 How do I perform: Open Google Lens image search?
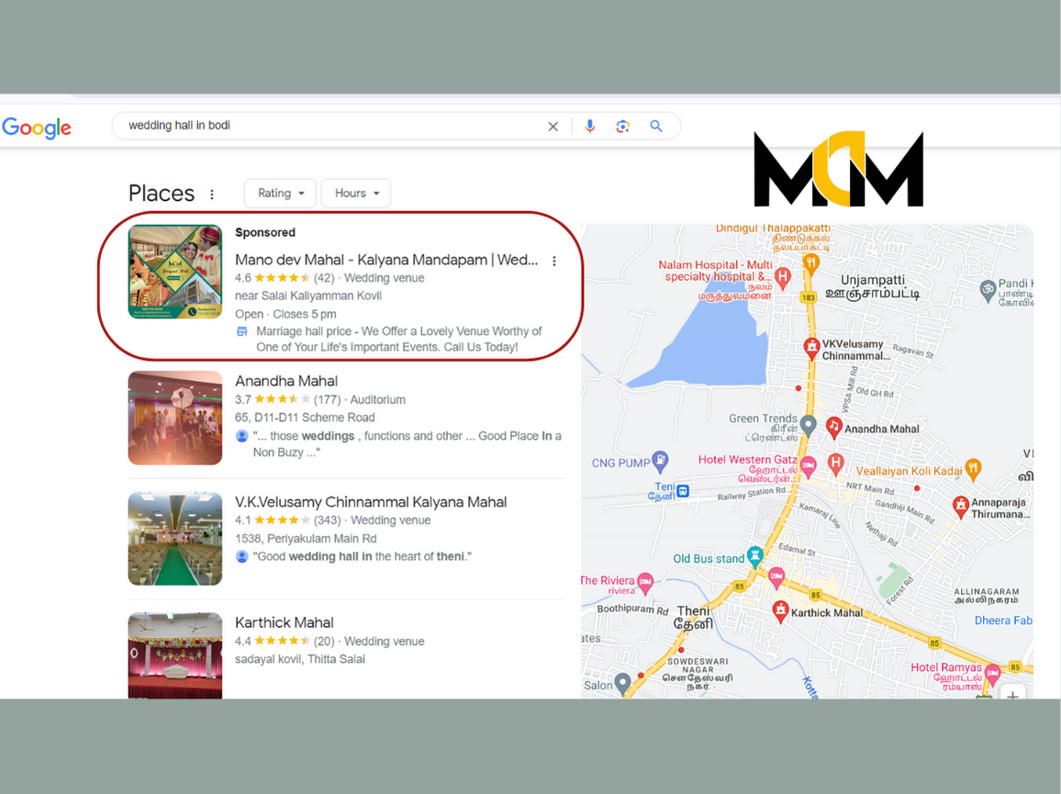click(x=622, y=127)
